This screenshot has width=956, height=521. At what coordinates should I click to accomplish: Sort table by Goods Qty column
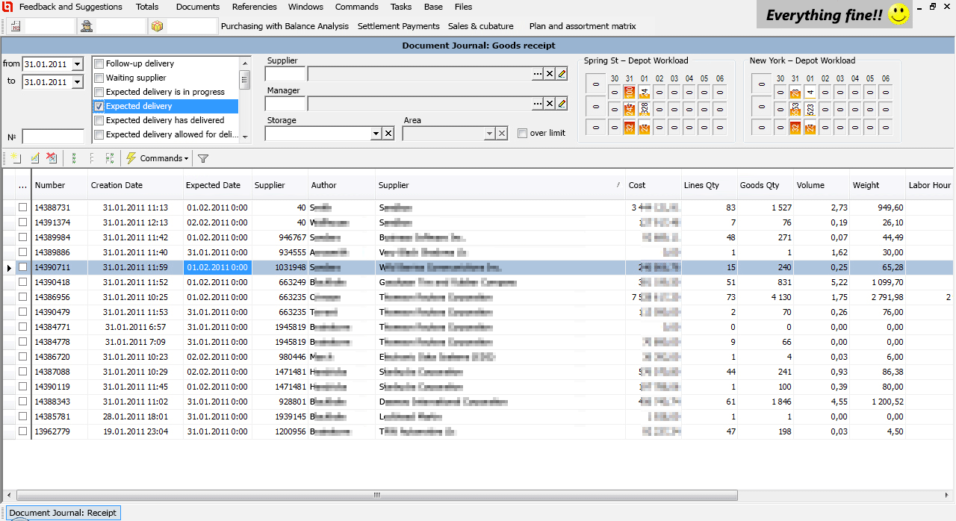(x=765, y=185)
